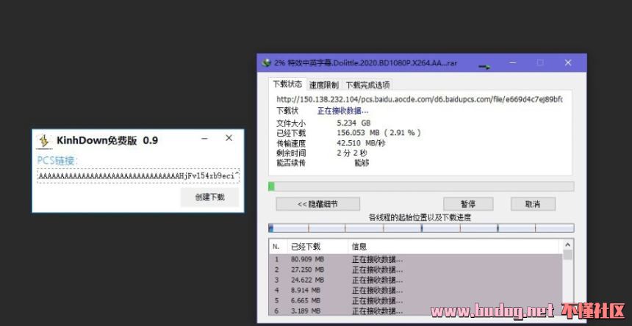Image resolution: width=632 pixels, height=326 pixels.
Task: Close the KinhDown free version window
Action: point(229,138)
